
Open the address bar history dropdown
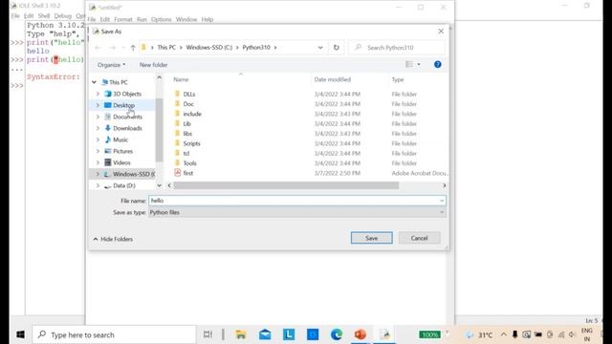(x=320, y=48)
